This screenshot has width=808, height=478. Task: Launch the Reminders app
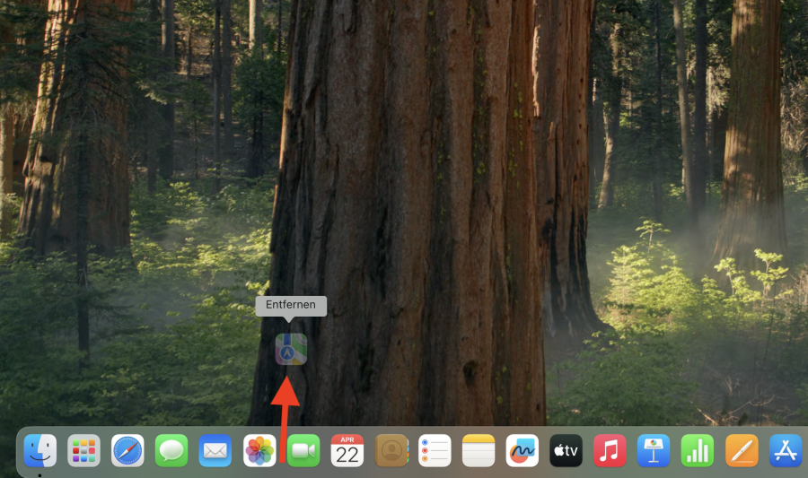click(x=435, y=450)
